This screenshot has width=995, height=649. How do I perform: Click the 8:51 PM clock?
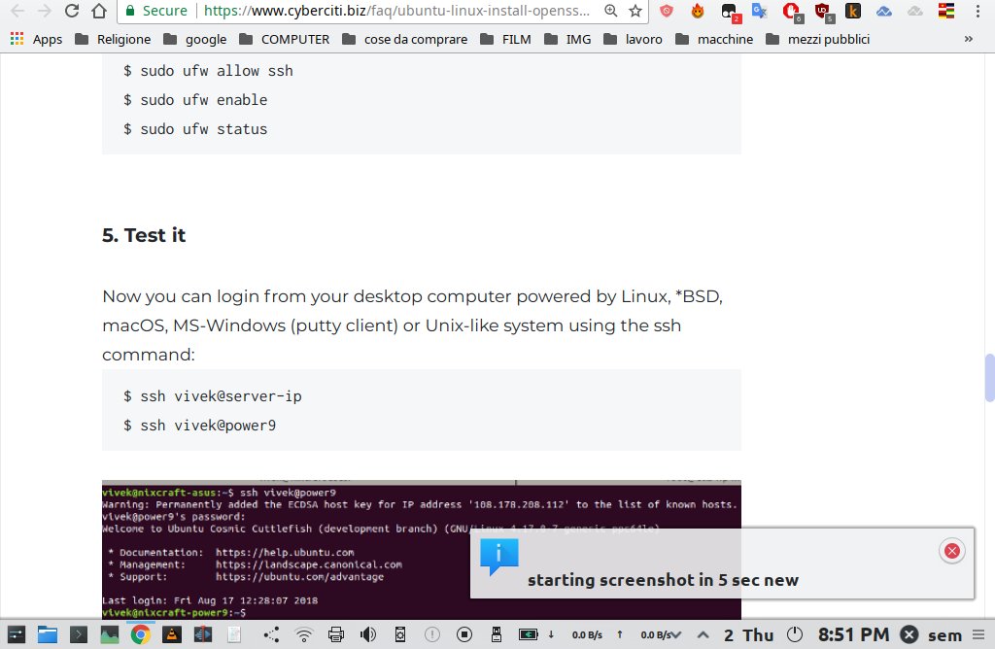[853, 634]
